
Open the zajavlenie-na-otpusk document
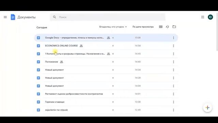(x=57, y=110)
